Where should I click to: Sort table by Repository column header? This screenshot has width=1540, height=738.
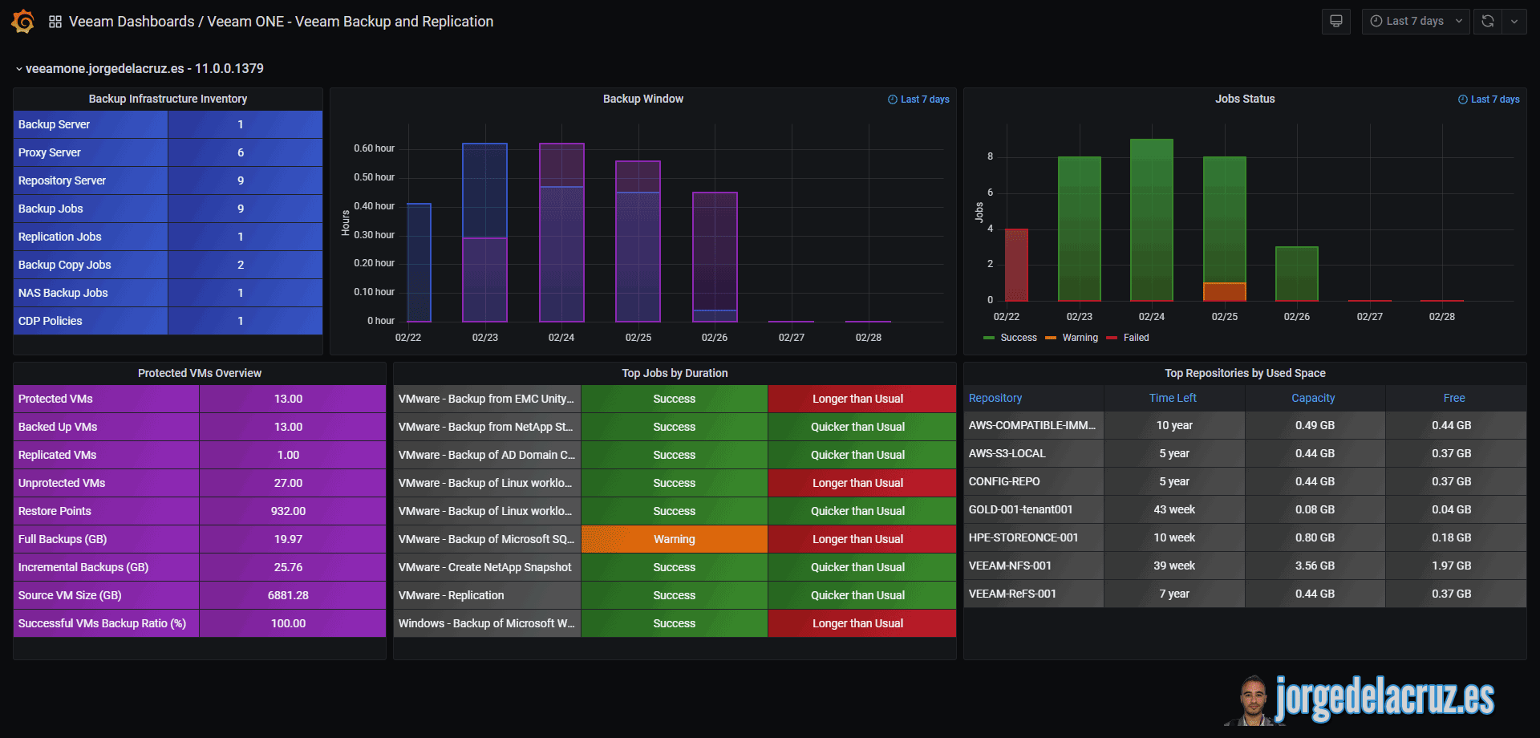point(995,398)
